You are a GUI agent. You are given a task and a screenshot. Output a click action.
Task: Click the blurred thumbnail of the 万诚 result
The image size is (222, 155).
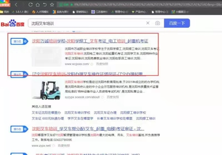(x=46, y=57)
